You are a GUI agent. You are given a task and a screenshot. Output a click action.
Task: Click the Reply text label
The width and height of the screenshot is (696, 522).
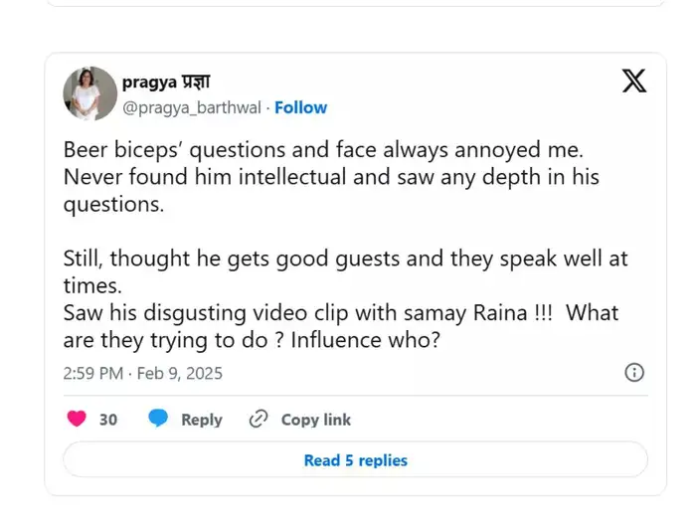pyautogui.click(x=202, y=420)
